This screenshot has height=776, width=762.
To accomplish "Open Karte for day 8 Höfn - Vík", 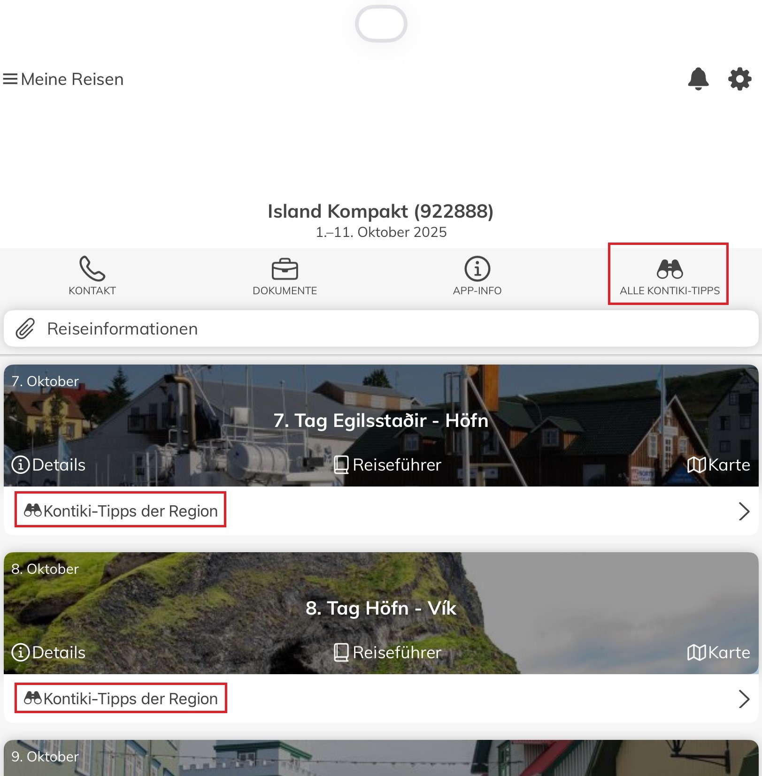I will click(718, 653).
